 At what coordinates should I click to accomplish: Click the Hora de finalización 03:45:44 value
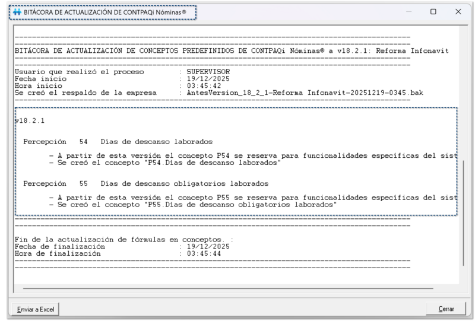204,253
